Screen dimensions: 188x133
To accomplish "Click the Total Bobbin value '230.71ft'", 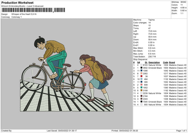I will [152, 56].
